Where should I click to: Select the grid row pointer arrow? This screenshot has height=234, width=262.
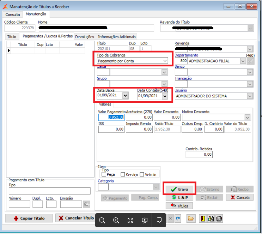coord(9,50)
